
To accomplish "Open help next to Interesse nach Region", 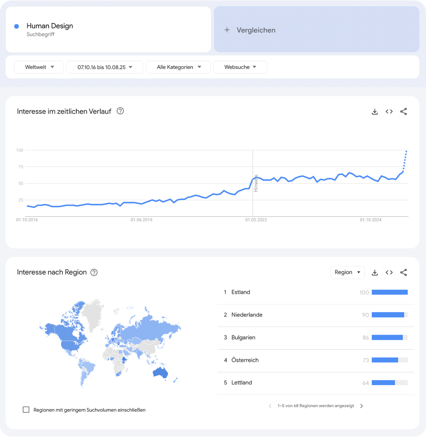I will coord(94,272).
